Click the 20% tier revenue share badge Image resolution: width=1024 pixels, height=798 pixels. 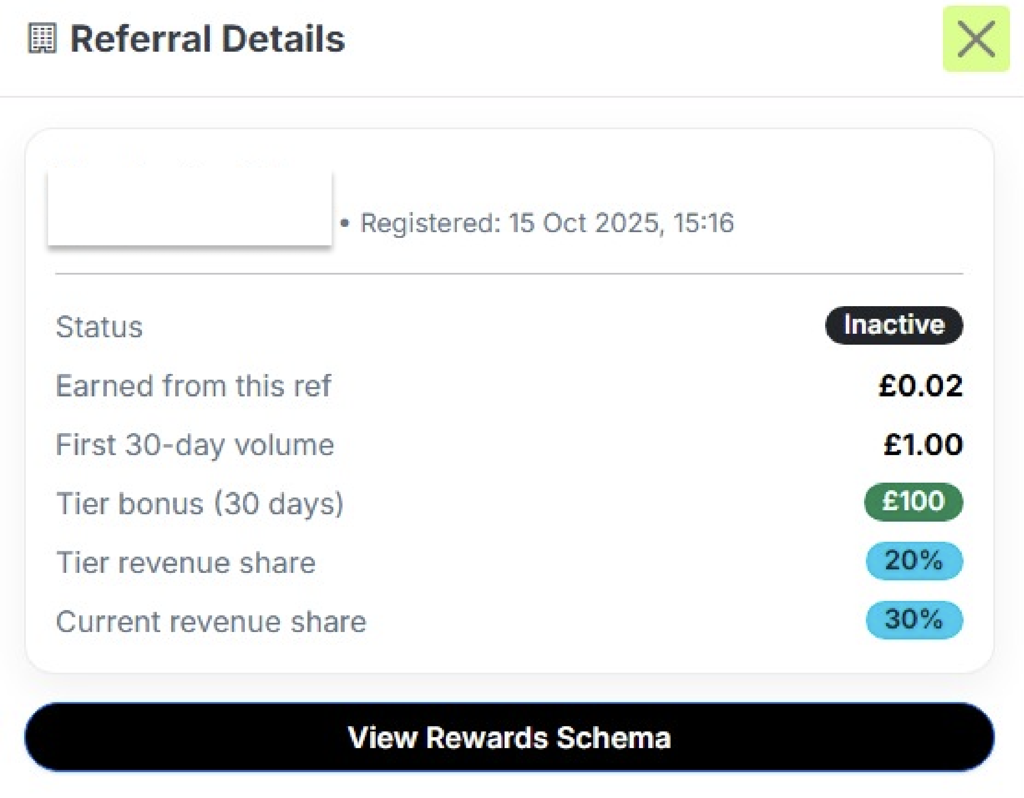tap(913, 560)
